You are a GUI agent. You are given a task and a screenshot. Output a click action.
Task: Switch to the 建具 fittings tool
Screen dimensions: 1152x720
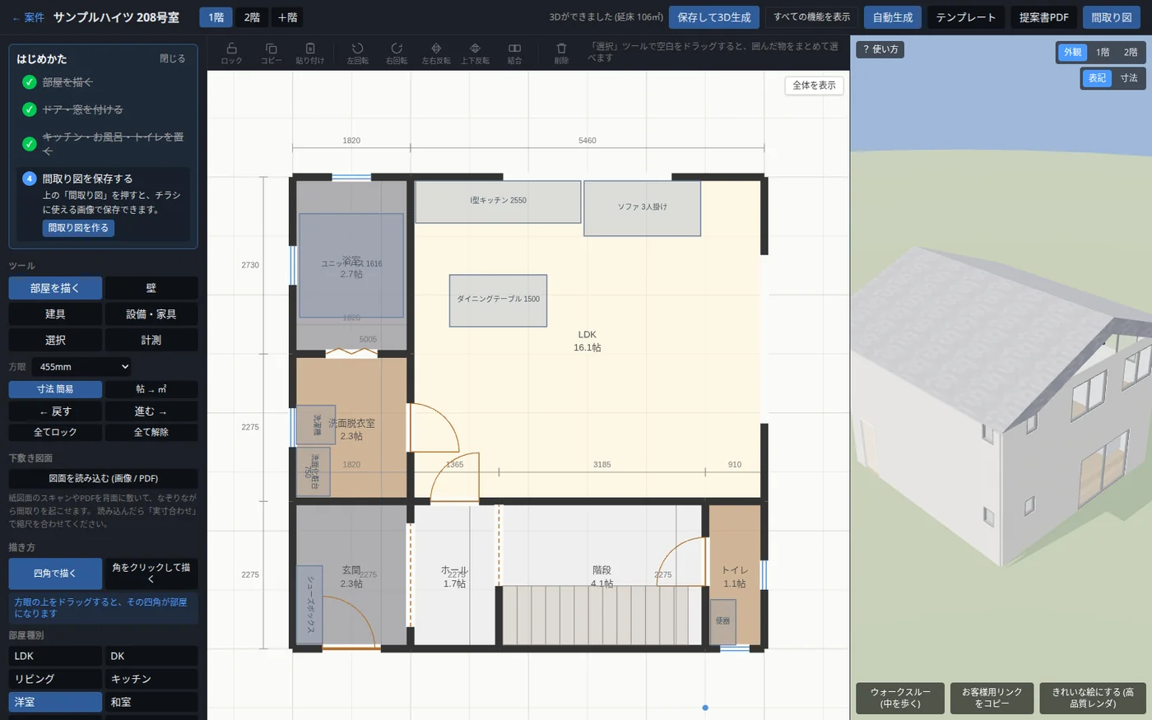point(55,314)
